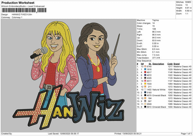Select the brown swatch beside 4005
The image size is (193, 136).
click(x=145, y=78)
